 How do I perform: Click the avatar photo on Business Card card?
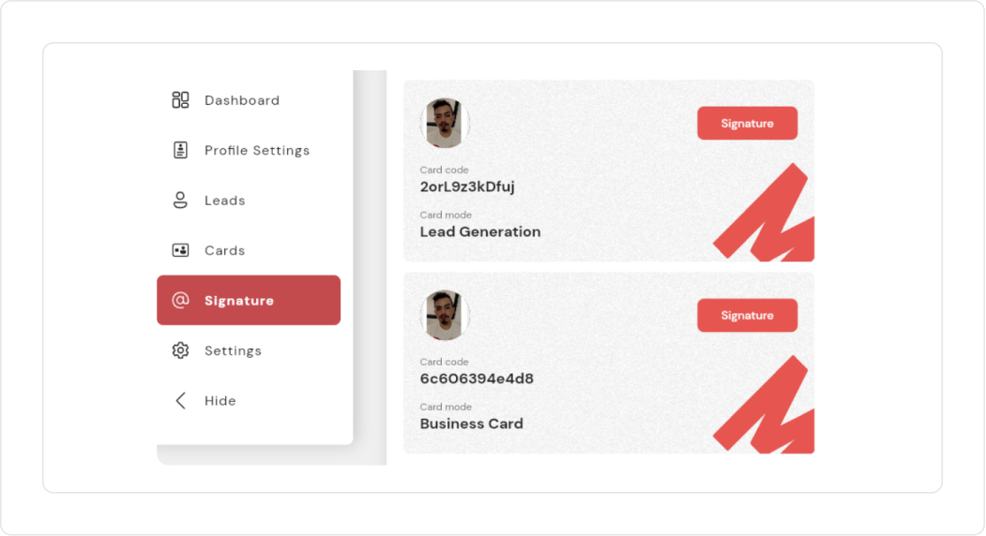[x=445, y=315]
